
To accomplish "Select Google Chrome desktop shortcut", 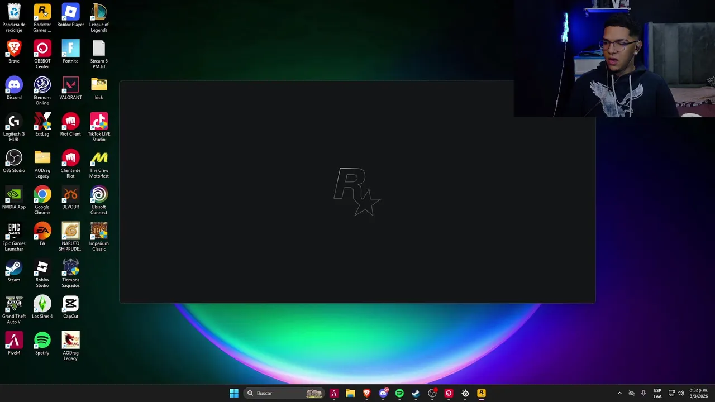I will click(x=42, y=200).
